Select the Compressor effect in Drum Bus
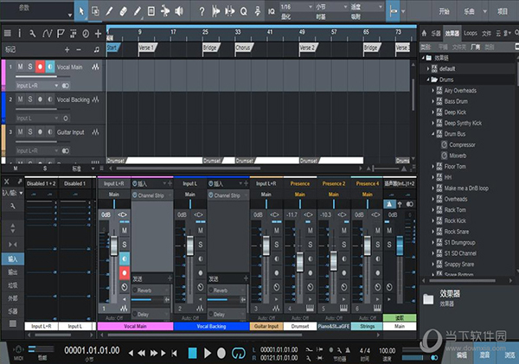This screenshot has width=519, height=364. click(462, 145)
